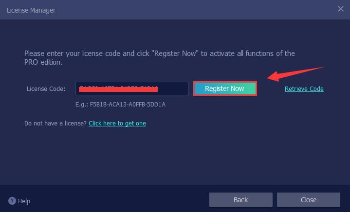
Task: Click the round Help icon in the footer
Action: click(x=12, y=201)
